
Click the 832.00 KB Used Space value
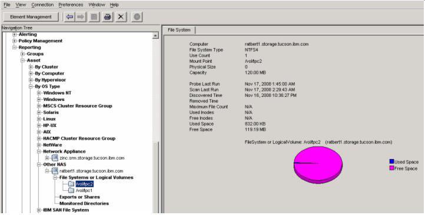coord(255,124)
